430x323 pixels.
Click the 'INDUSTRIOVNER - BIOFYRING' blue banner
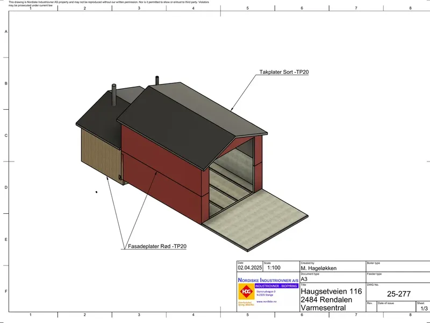coord(276,286)
